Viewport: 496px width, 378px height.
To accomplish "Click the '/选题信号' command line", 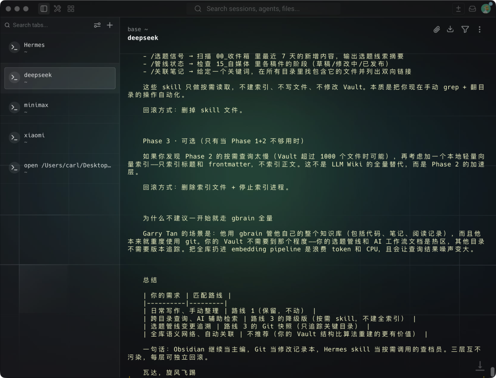I will 274,57.
